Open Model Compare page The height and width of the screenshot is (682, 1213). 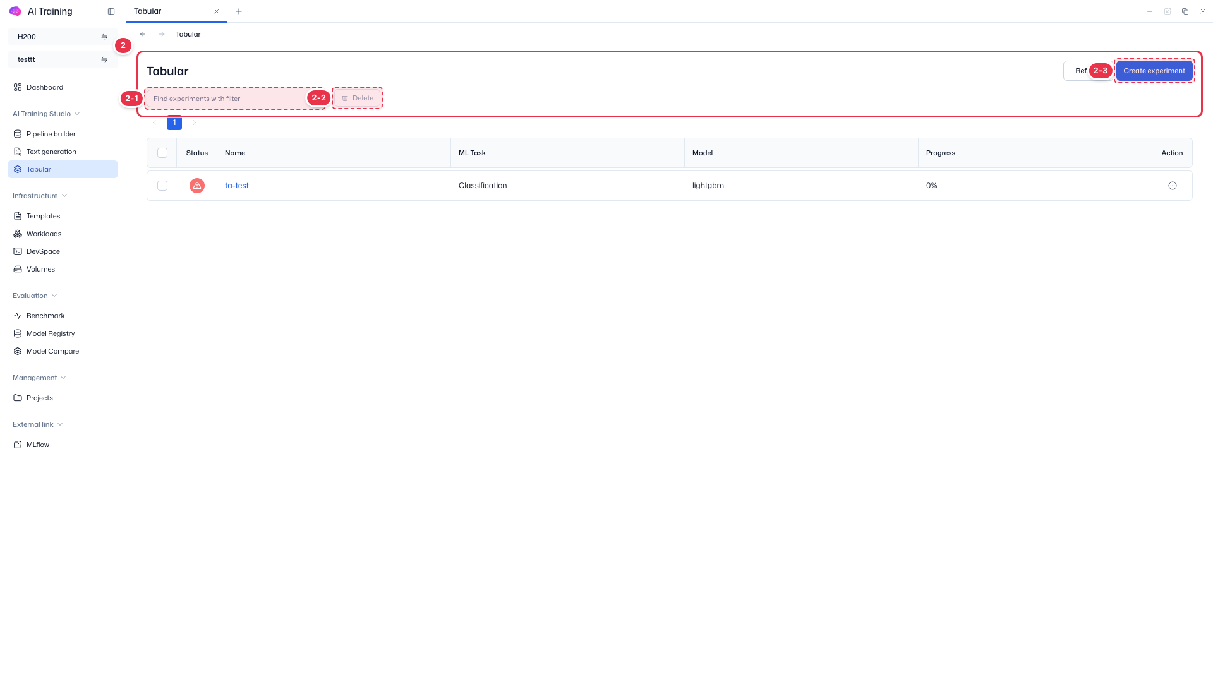[63, 351]
